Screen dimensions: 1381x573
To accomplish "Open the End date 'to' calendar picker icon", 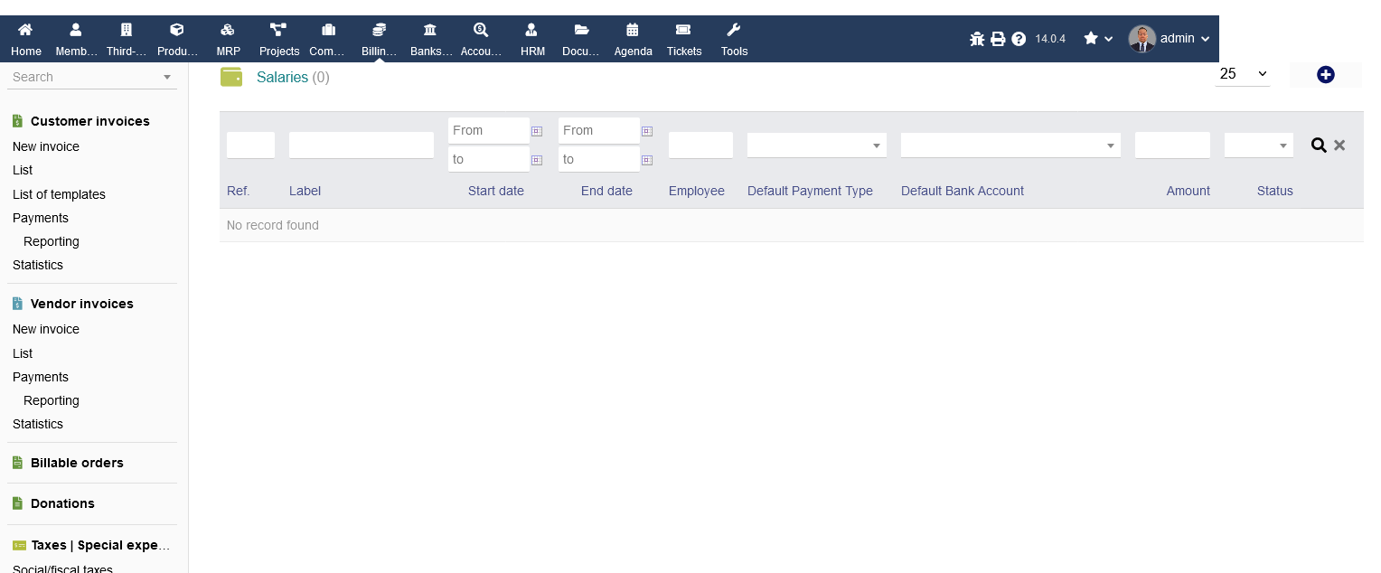I will [x=646, y=160].
